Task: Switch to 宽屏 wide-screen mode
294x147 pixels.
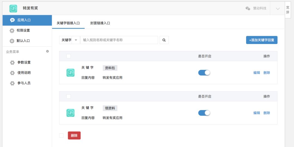Action: [288, 10]
